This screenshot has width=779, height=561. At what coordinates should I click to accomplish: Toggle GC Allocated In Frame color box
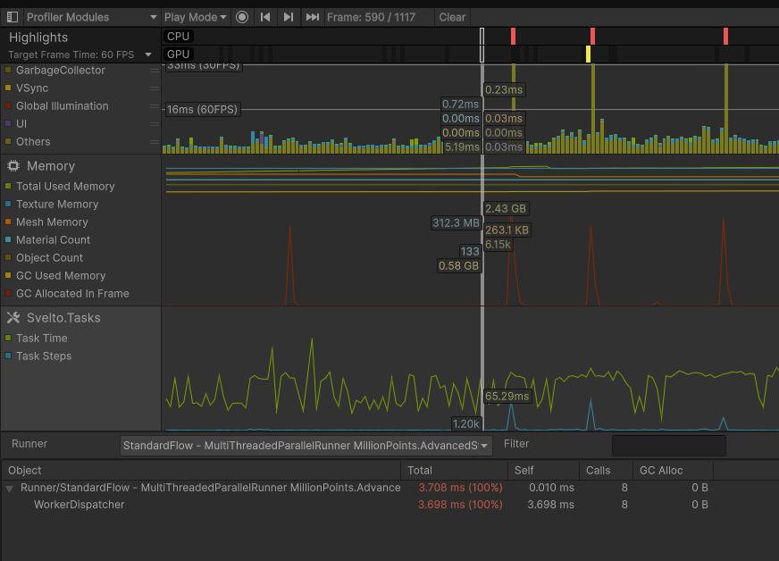pos(8,293)
